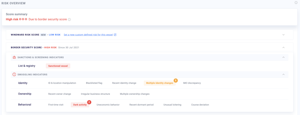Select the Dark activity indicator

80,105
